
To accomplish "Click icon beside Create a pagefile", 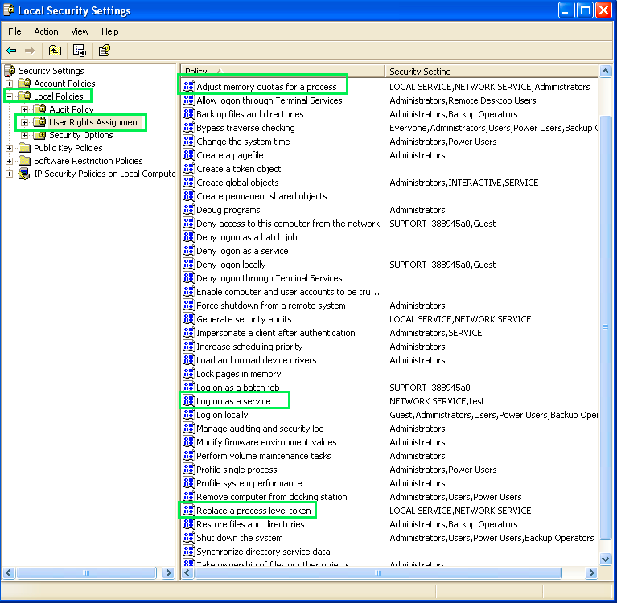I will [x=189, y=155].
